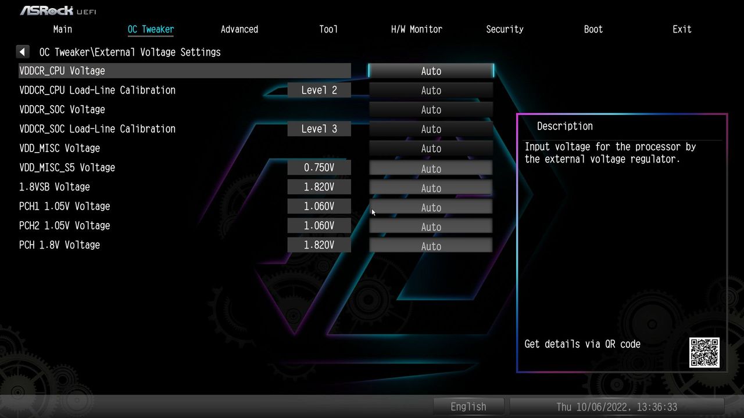Click the Level 2 value box
Viewport: 744px width, 418px height.
click(x=319, y=90)
